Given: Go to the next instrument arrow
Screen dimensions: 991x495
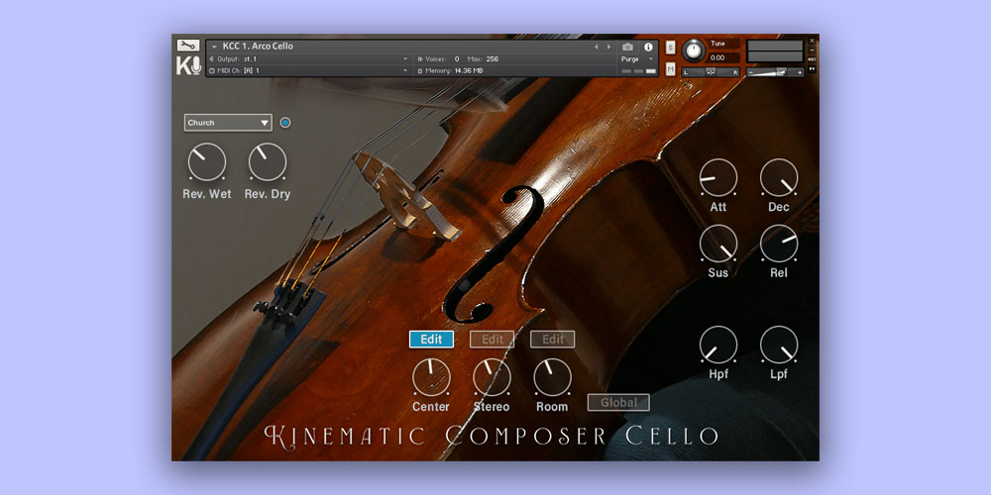Looking at the screenshot, I should 607,47.
